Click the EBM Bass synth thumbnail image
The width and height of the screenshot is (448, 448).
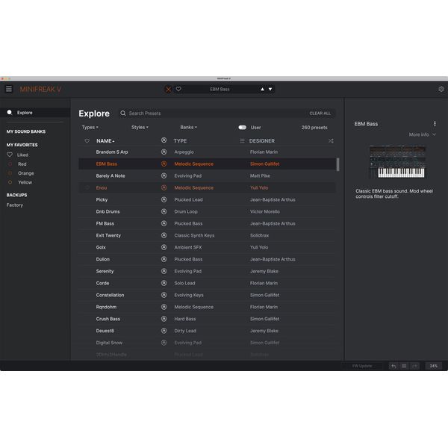click(x=397, y=162)
